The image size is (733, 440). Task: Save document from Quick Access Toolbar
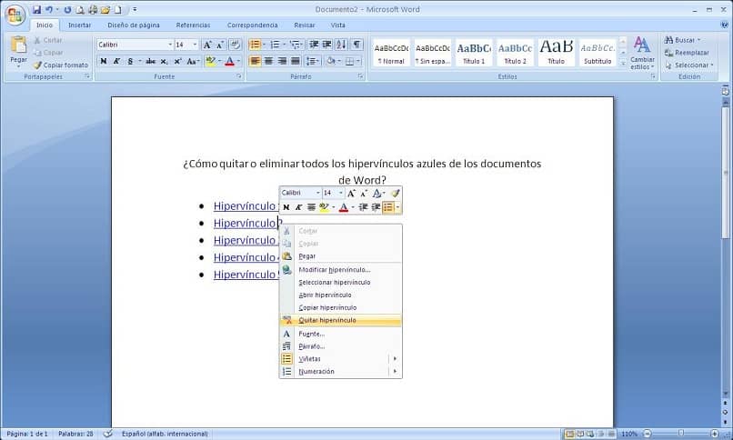tap(36, 9)
